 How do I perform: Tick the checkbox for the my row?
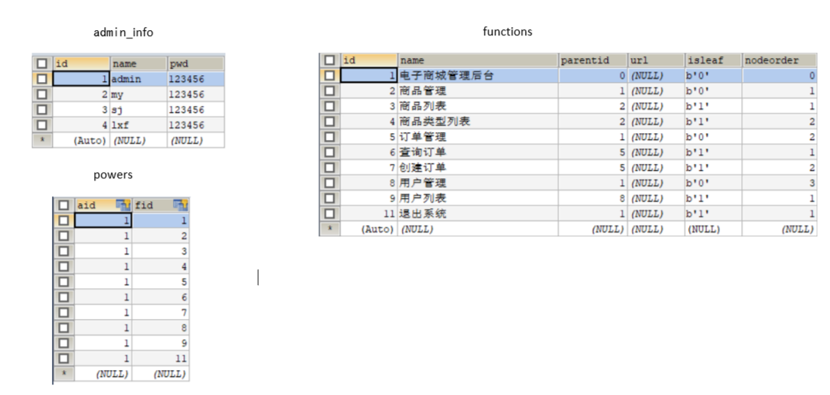pyautogui.click(x=42, y=95)
